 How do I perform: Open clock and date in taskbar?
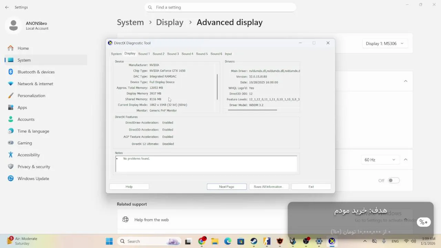(428, 241)
